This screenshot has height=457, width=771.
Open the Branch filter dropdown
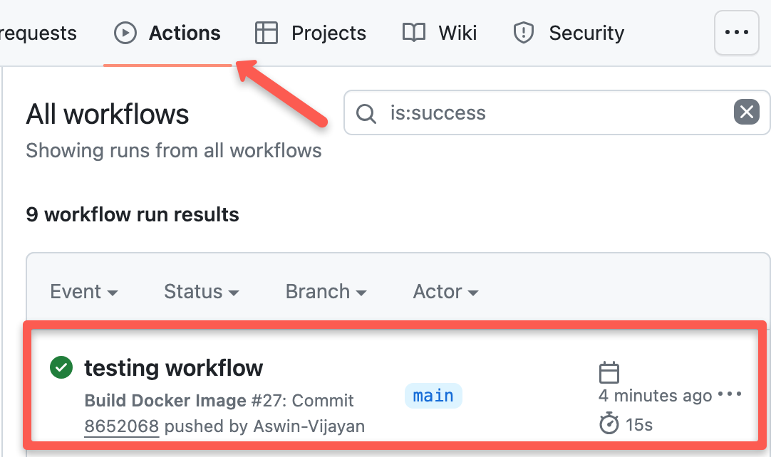click(x=325, y=291)
